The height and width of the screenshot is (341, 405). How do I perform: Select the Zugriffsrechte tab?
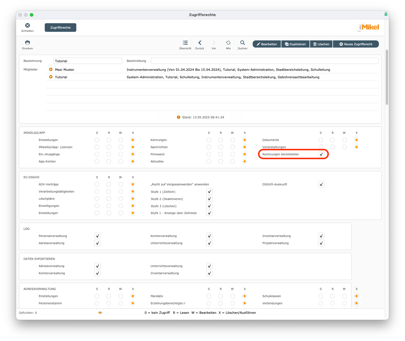coord(61,28)
